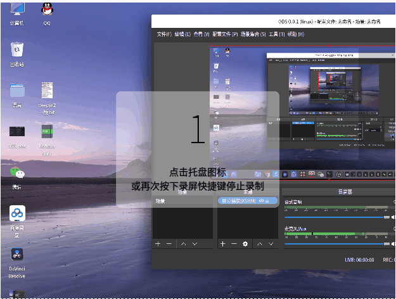Open the 场景集合(S) menu in OBS
This screenshot has height=299, width=396.
(253, 34)
